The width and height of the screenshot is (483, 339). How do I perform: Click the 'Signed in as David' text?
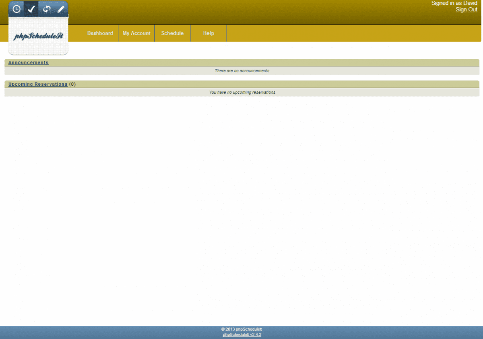[x=454, y=3]
